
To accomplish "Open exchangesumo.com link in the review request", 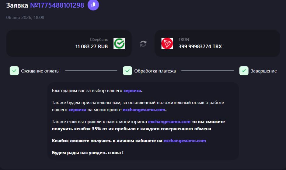I will [x=144, y=110].
